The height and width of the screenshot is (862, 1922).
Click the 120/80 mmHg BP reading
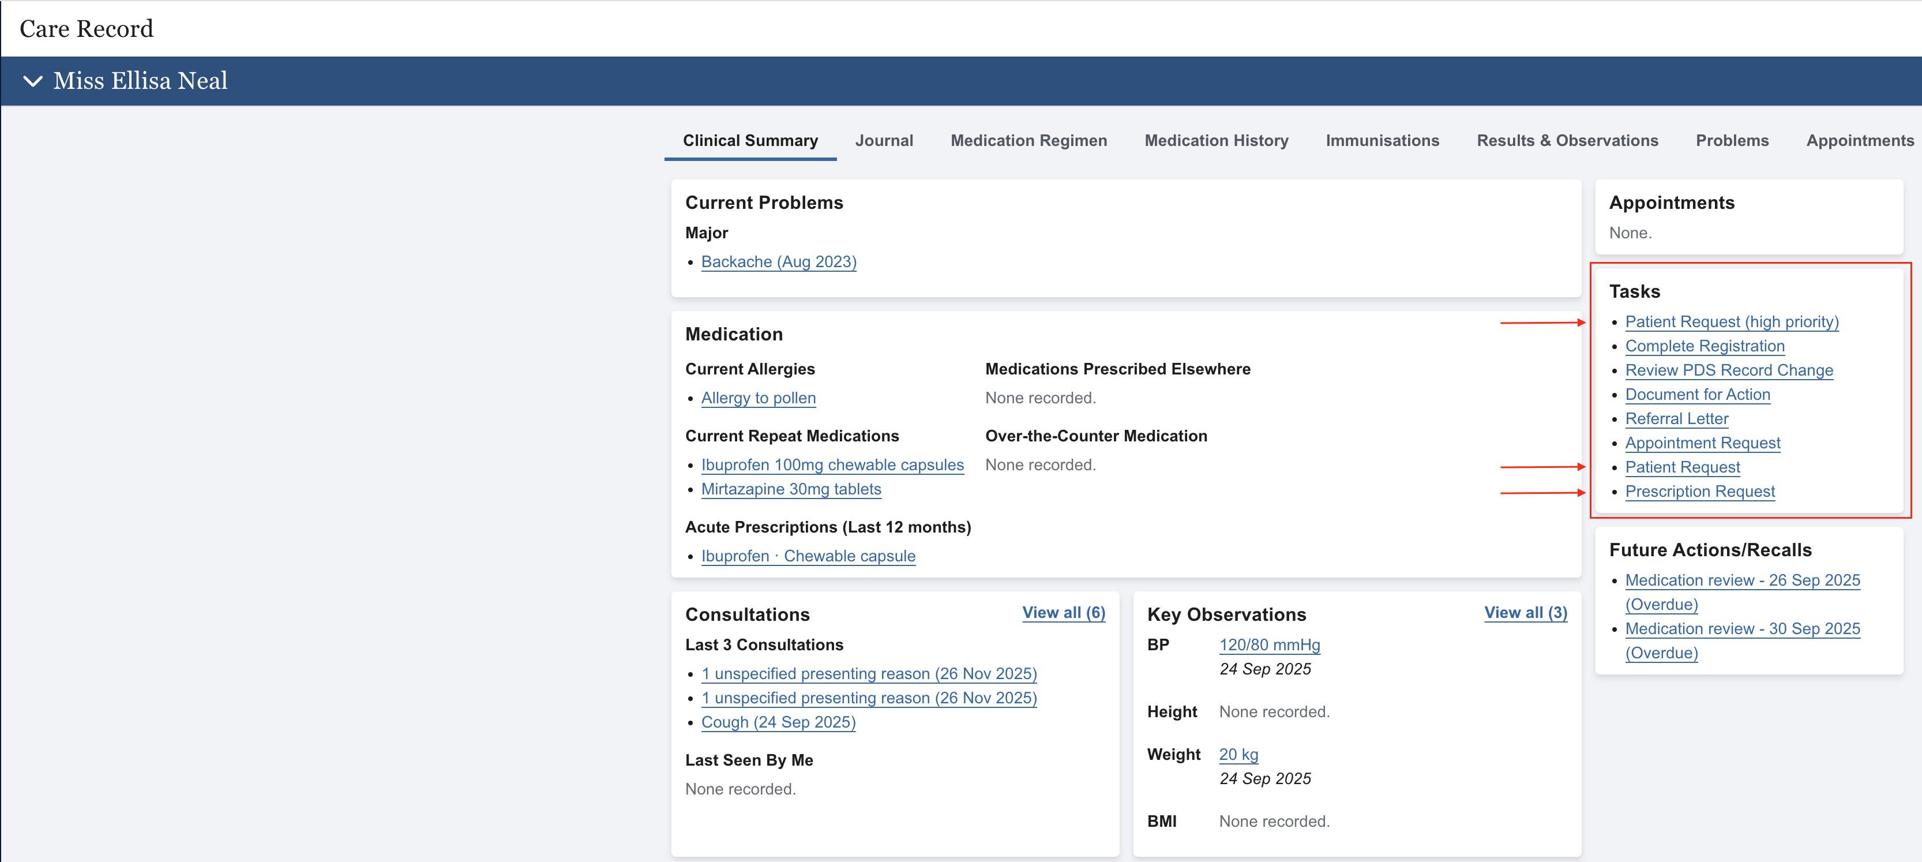[1269, 645]
